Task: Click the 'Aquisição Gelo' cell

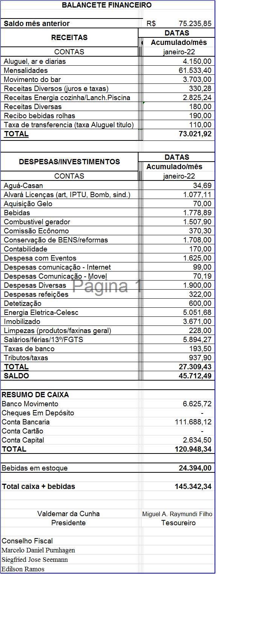Action: click(69, 204)
